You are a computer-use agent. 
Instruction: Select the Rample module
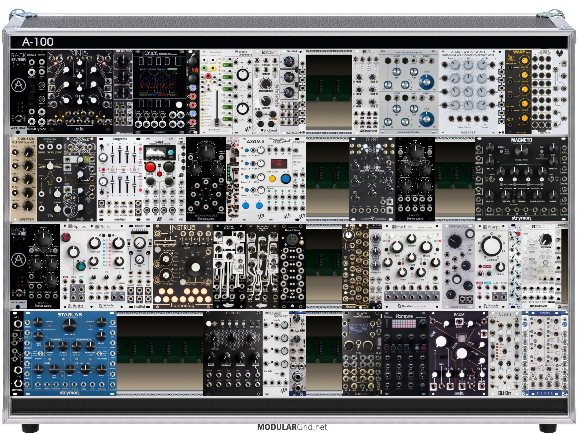[405, 353]
